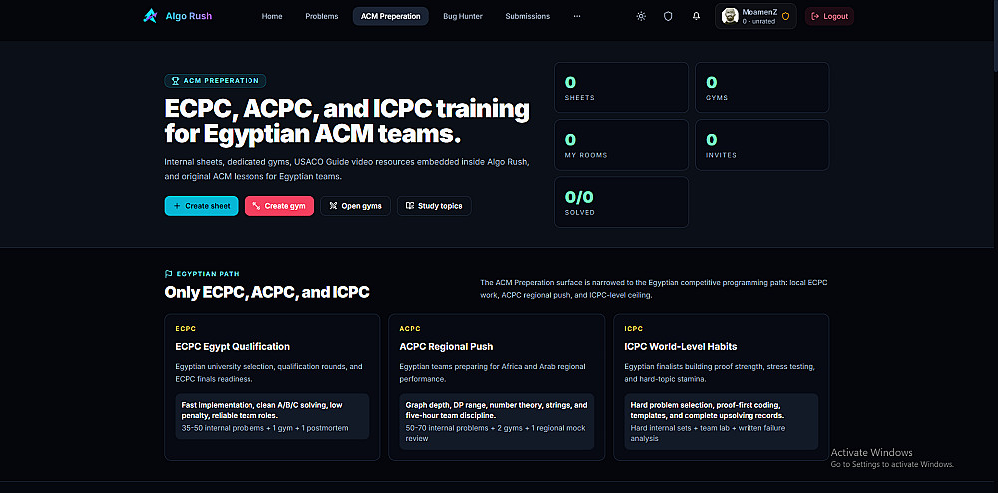This screenshot has width=998, height=493.
Task: Open the notifications bell icon
Action: (696, 17)
